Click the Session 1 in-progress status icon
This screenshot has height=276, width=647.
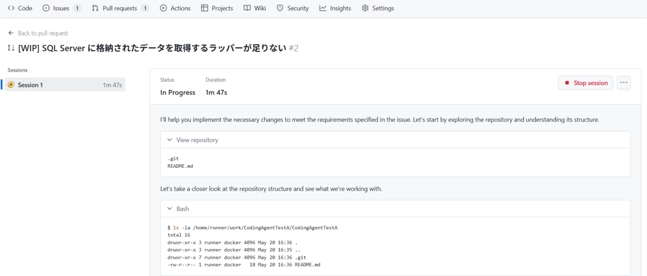pos(11,85)
